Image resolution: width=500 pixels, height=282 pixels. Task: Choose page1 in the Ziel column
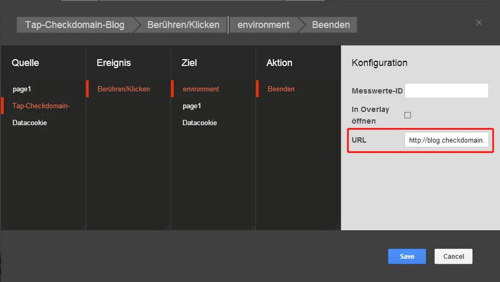192,106
